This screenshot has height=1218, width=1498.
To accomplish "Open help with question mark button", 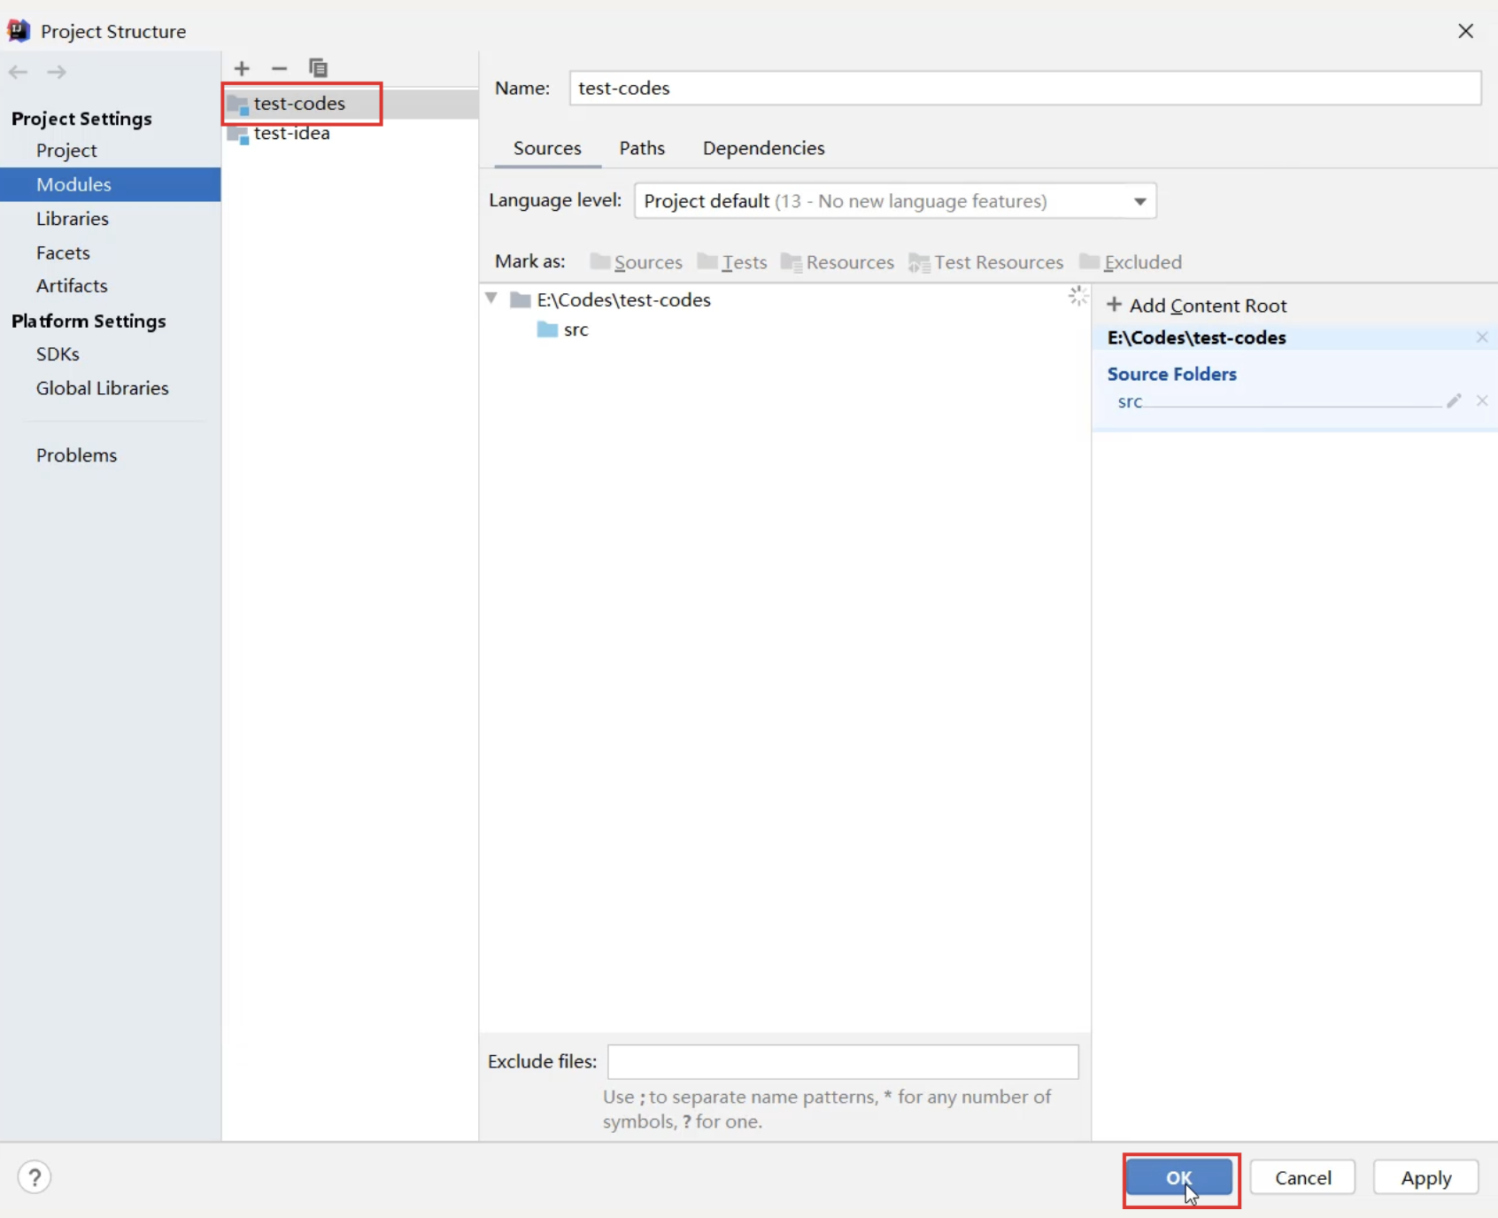I will (x=35, y=1177).
